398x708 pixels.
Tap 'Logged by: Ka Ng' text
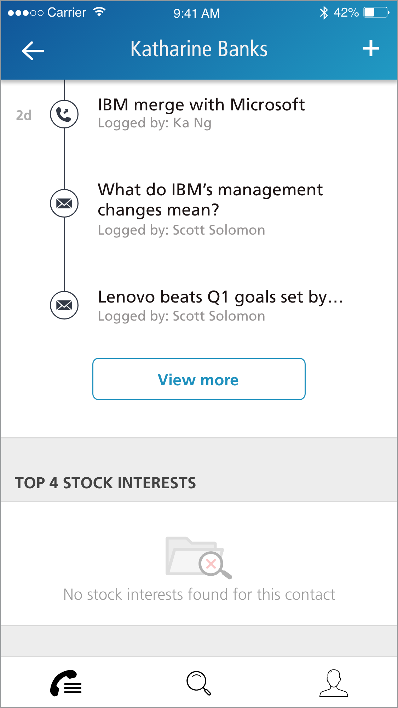tap(155, 123)
